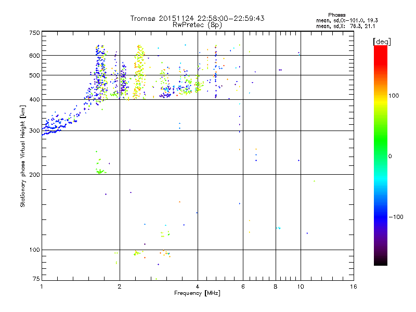Viewport: 416px width, 312px height.
Task: Select the RwPretec (8p) subtitle text
Action: tap(197, 24)
